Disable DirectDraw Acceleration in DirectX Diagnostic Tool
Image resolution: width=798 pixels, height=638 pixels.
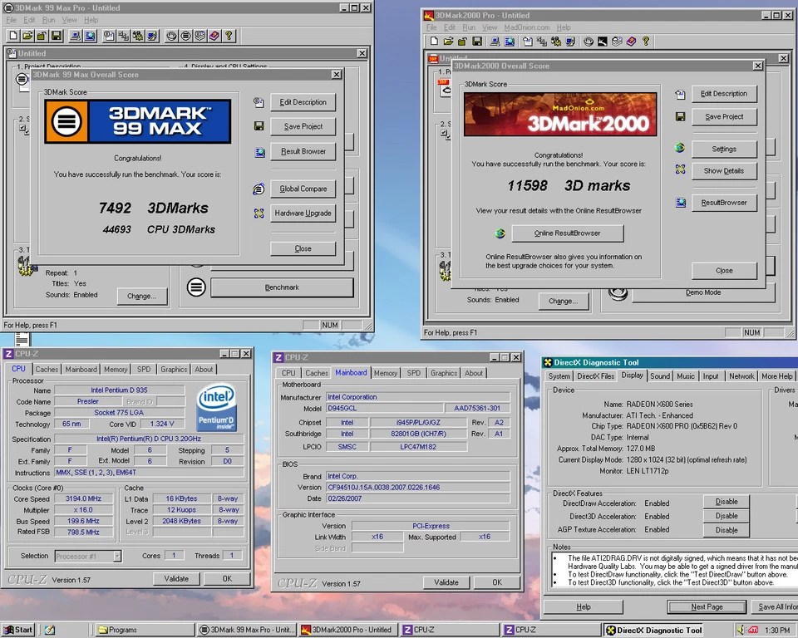(x=726, y=501)
